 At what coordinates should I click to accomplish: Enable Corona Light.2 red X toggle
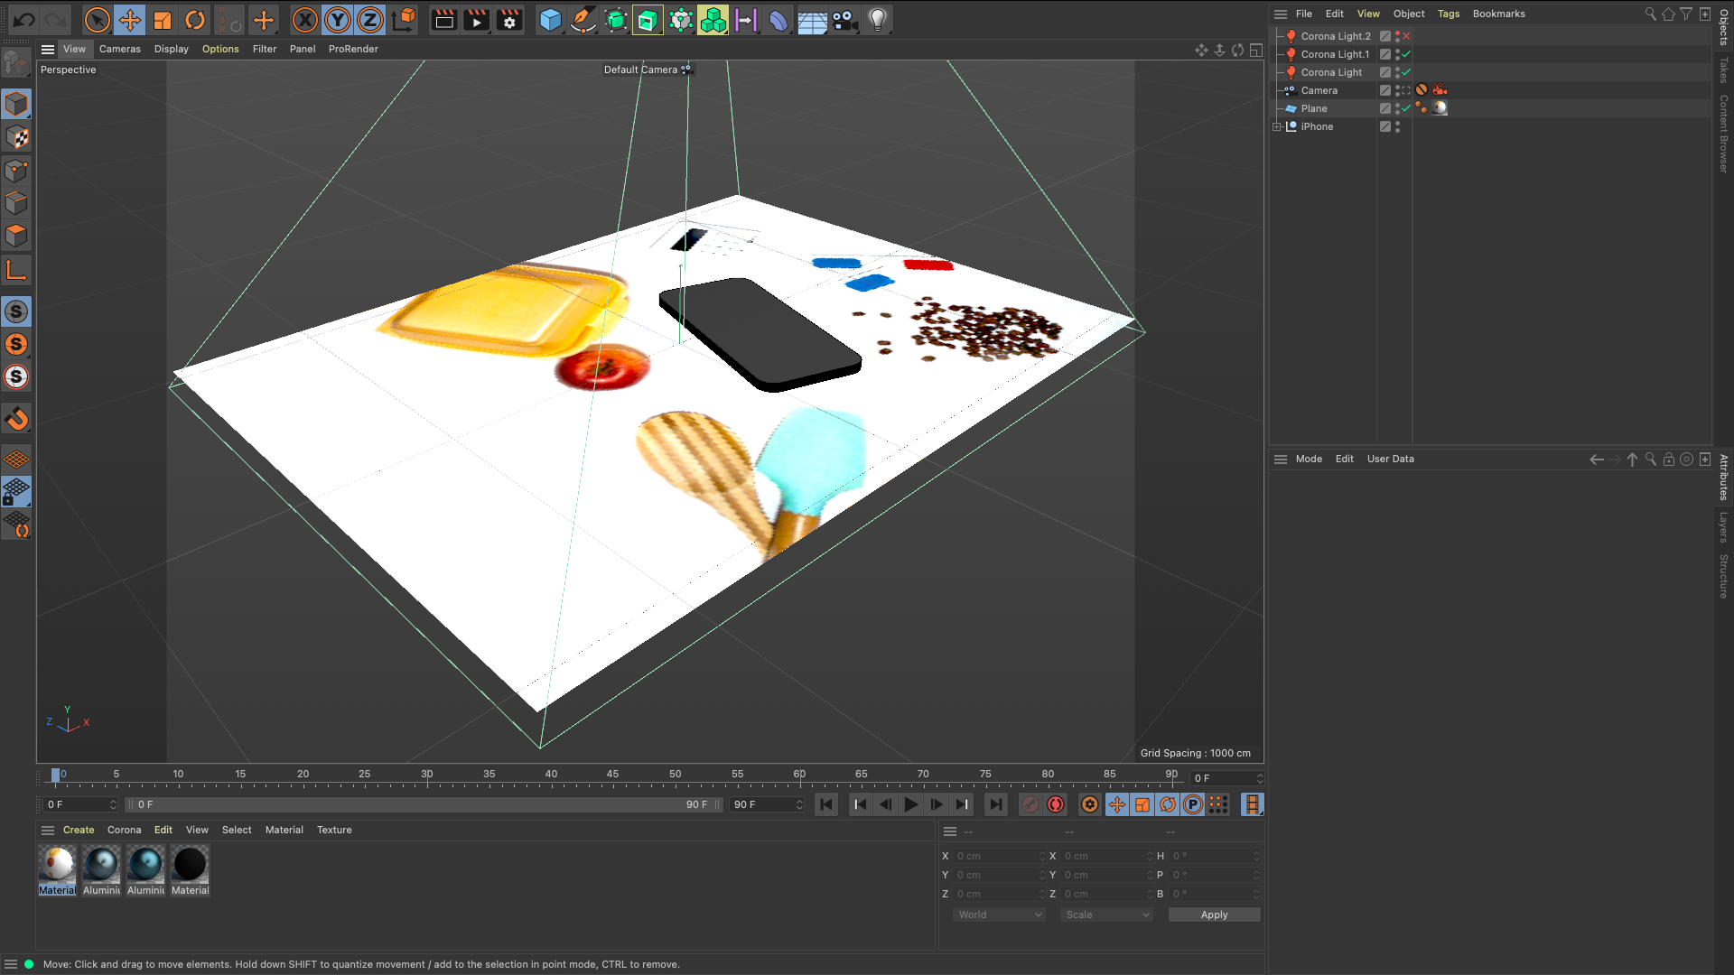point(1406,36)
